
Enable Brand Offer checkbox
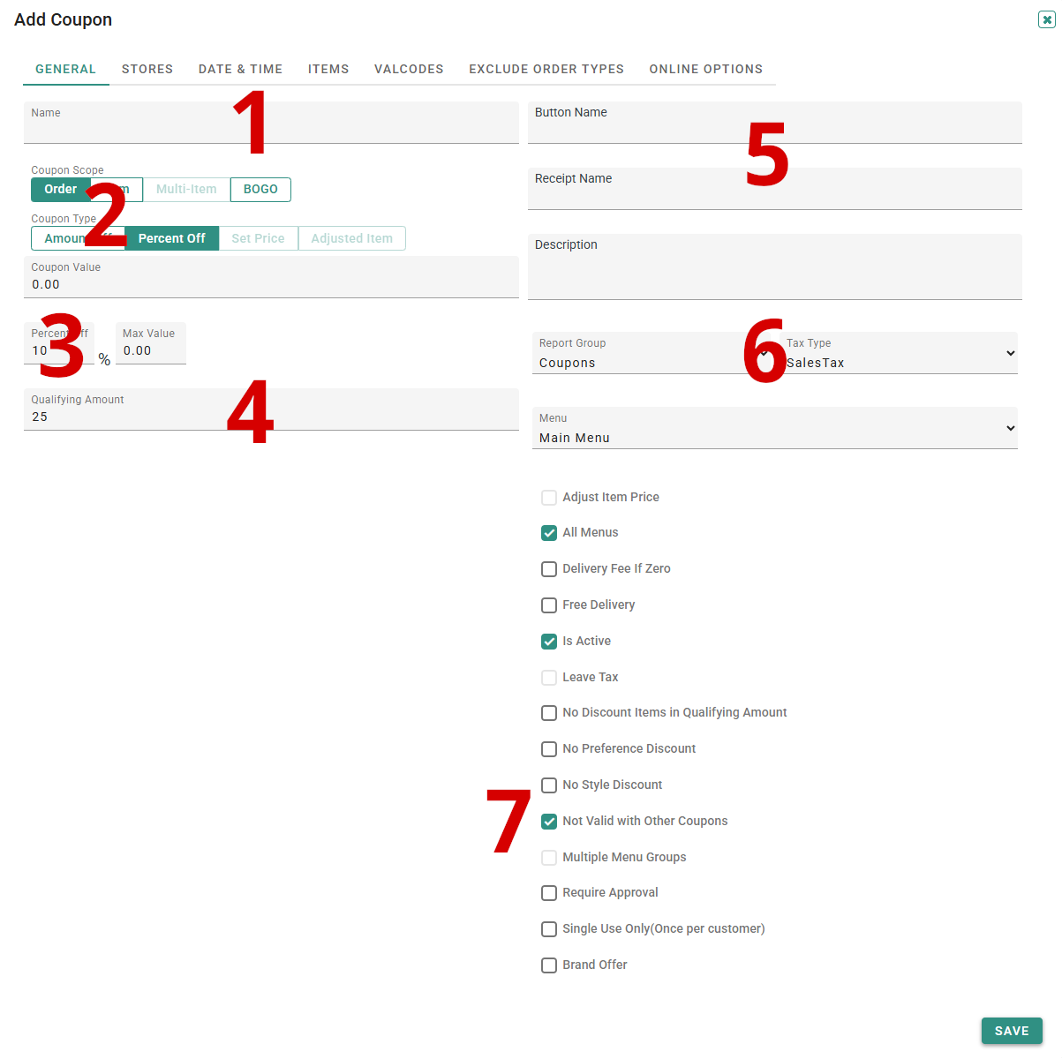(549, 965)
